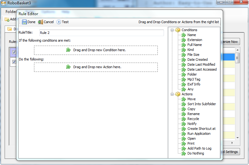Image resolution: width=249 pixels, height=165 pixels.
Task: Click the Cancel exit icon
Action: click(x=41, y=22)
